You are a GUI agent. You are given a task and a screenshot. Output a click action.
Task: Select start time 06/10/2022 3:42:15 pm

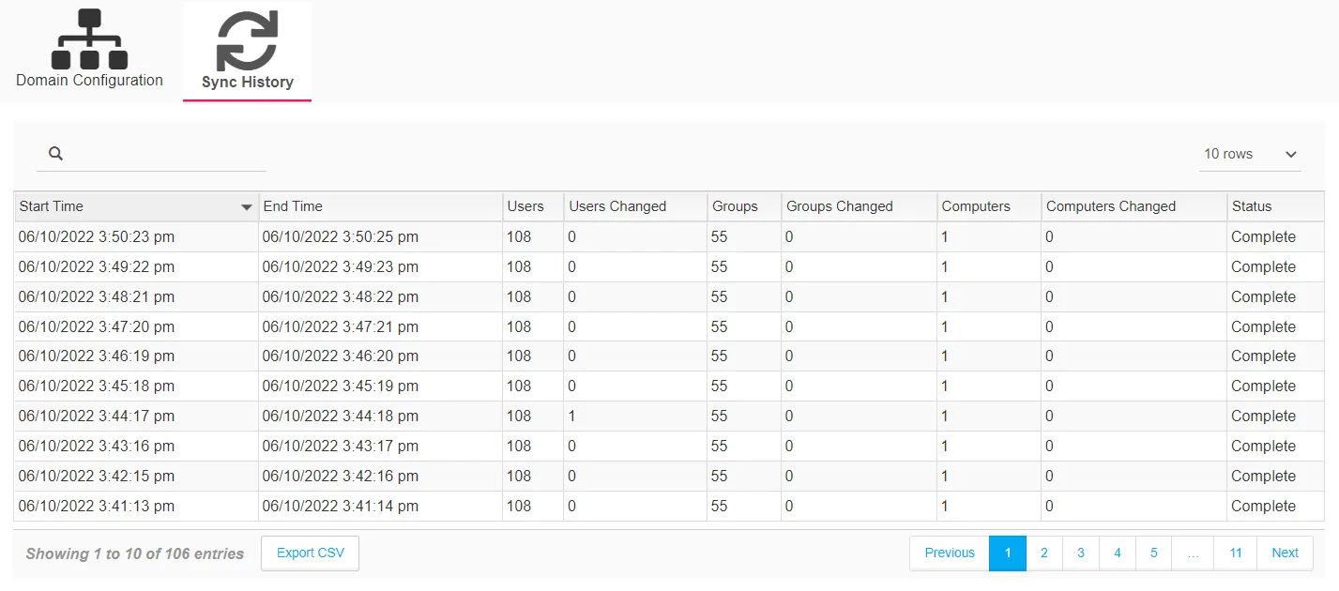coord(97,477)
